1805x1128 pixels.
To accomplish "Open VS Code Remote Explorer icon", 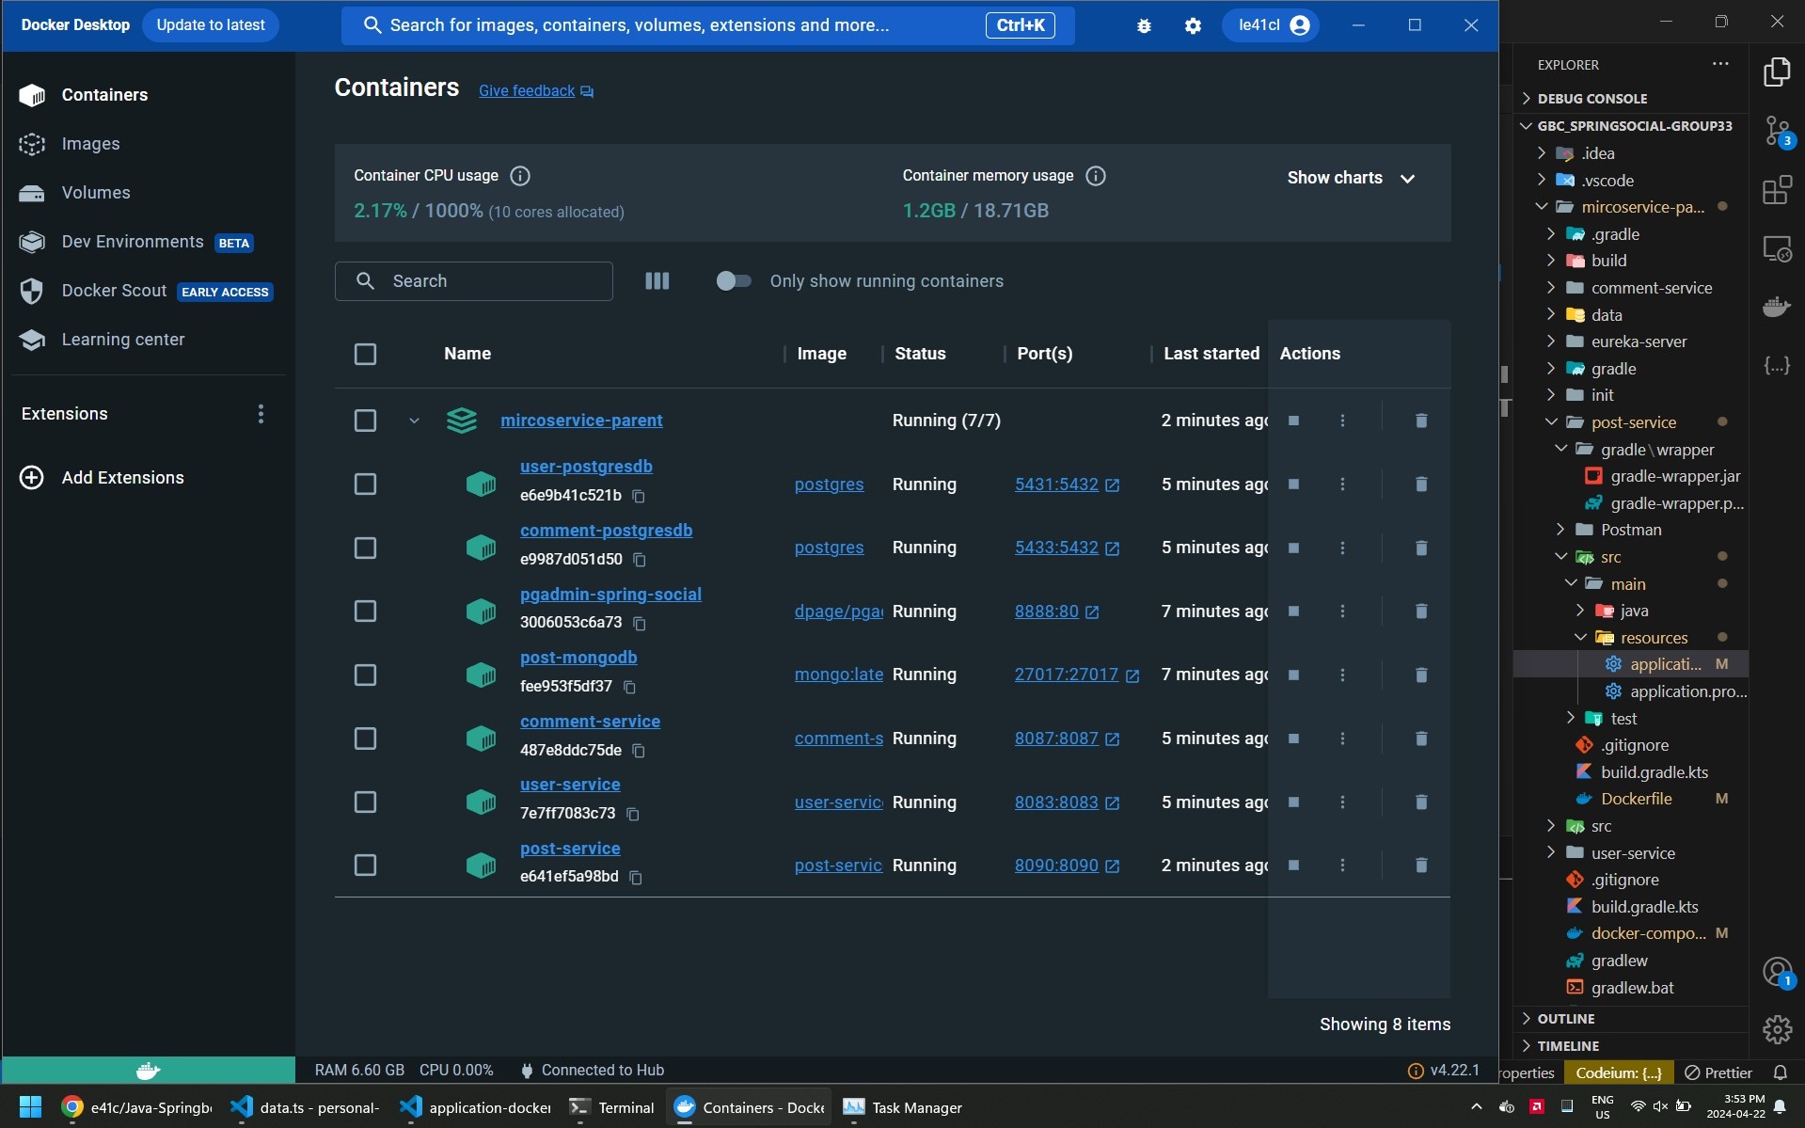I will click(x=1777, y=249).
